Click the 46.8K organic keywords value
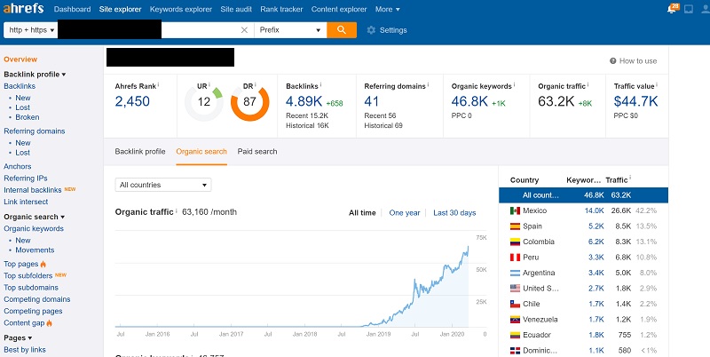This screenshot has height=357, width=710. coord(469,101)
